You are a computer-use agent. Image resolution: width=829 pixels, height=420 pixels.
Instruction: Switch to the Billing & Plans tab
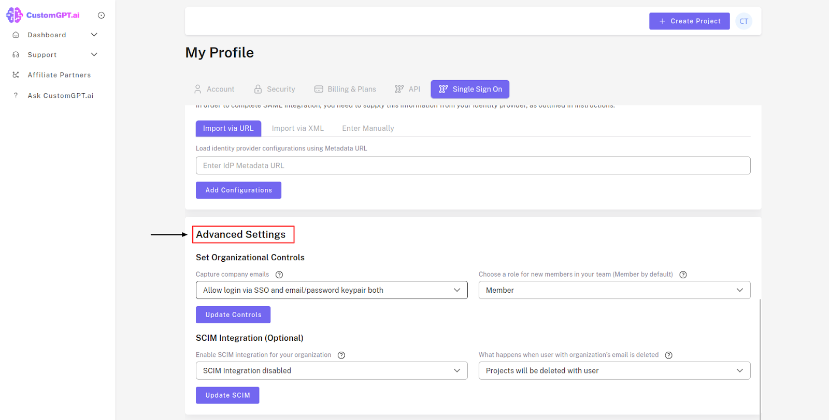click(345, 89)
